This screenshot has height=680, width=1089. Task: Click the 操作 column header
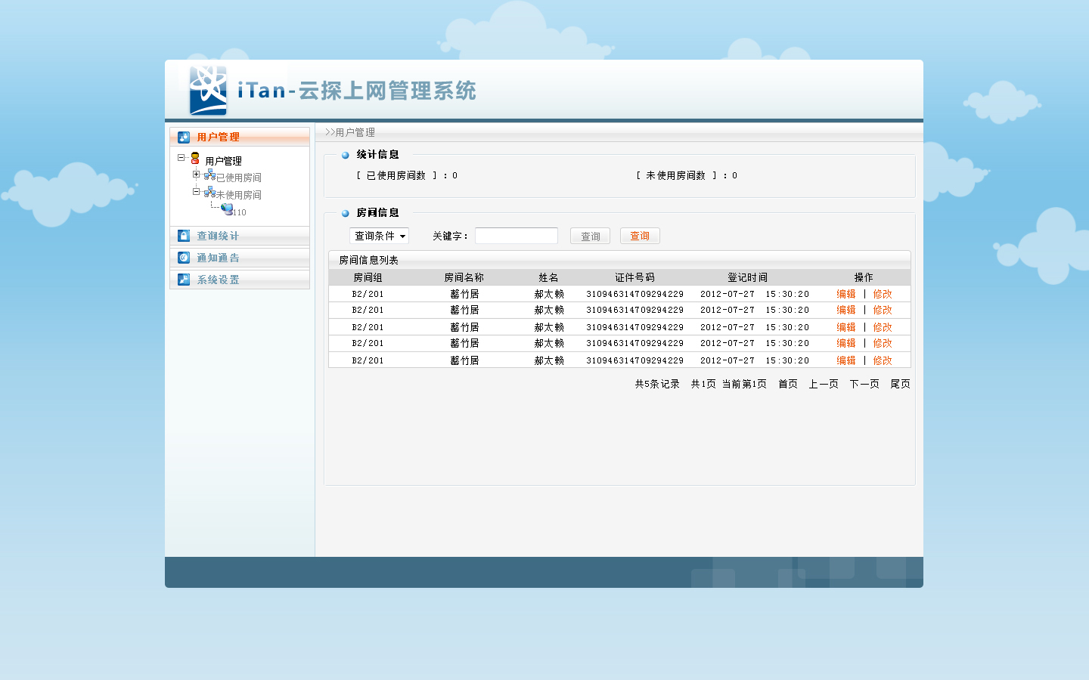(864, 277)
